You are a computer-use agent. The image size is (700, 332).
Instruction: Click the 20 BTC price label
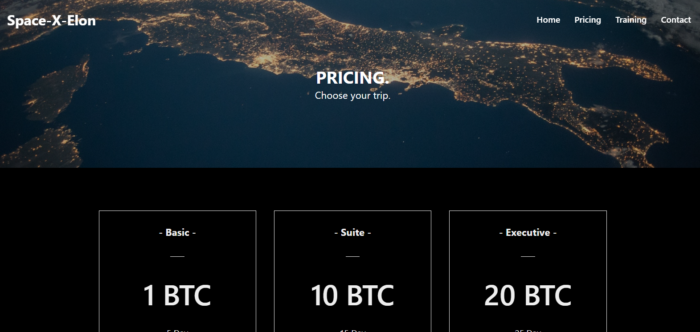528,295
